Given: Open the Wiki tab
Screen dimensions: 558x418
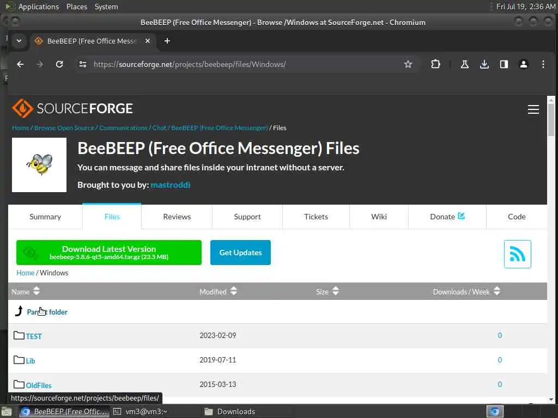Looking at the screenshot, I should pos(379,217).
